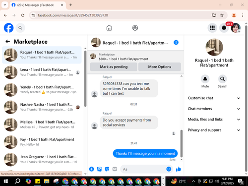Viewport: 248px width, 186px height.
Task: Click the address bar URL
Action: (73, 15)
